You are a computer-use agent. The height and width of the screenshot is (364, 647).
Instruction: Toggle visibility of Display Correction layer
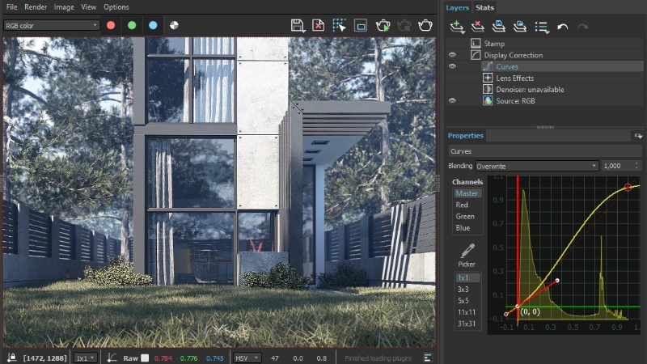[x=452, y=55]
